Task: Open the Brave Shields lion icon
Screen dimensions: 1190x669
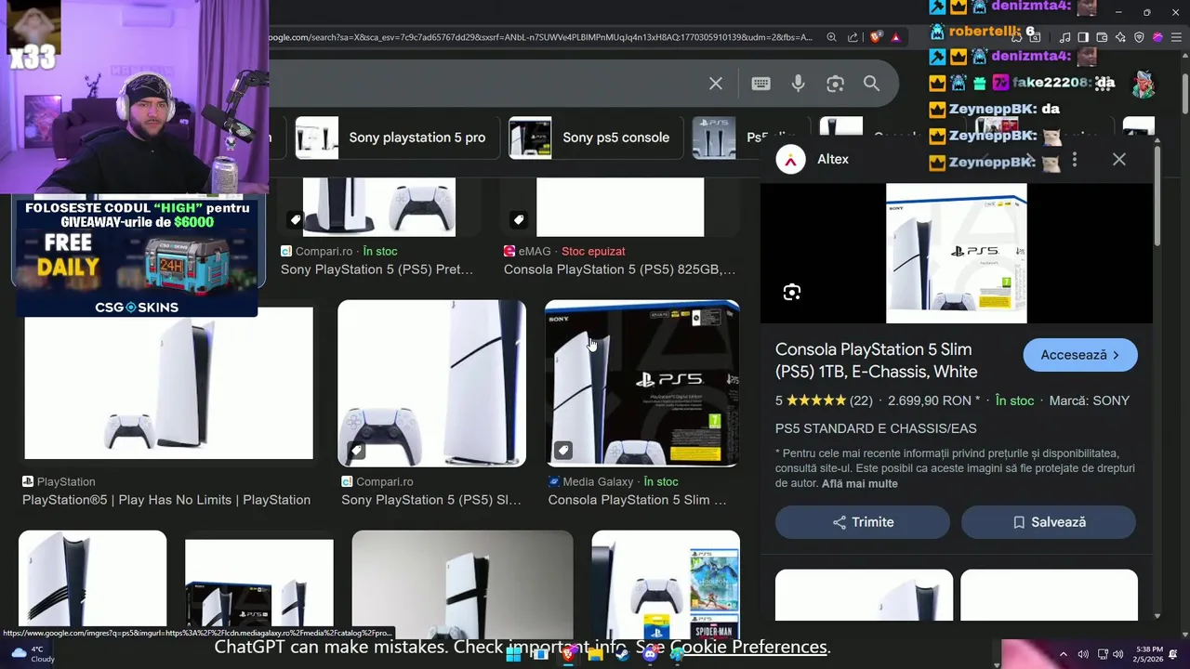Action: pos(876,37)
